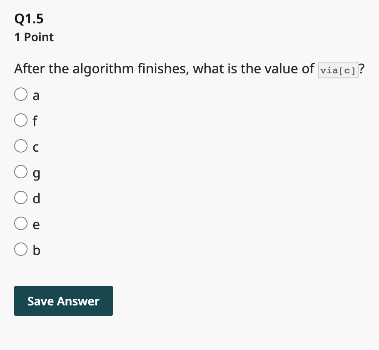Select answer option f
This screenshot has width=379, height=350.
coord(21,120)
